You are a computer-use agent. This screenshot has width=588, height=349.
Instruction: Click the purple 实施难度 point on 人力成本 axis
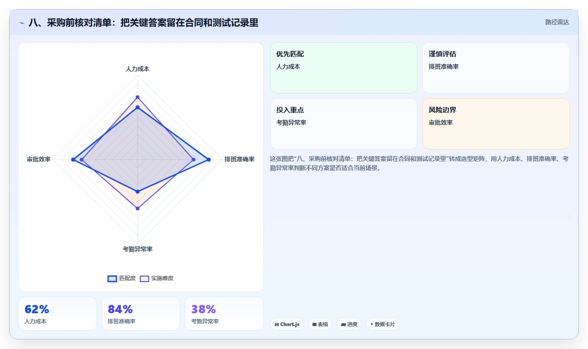(x=137, y=97)
